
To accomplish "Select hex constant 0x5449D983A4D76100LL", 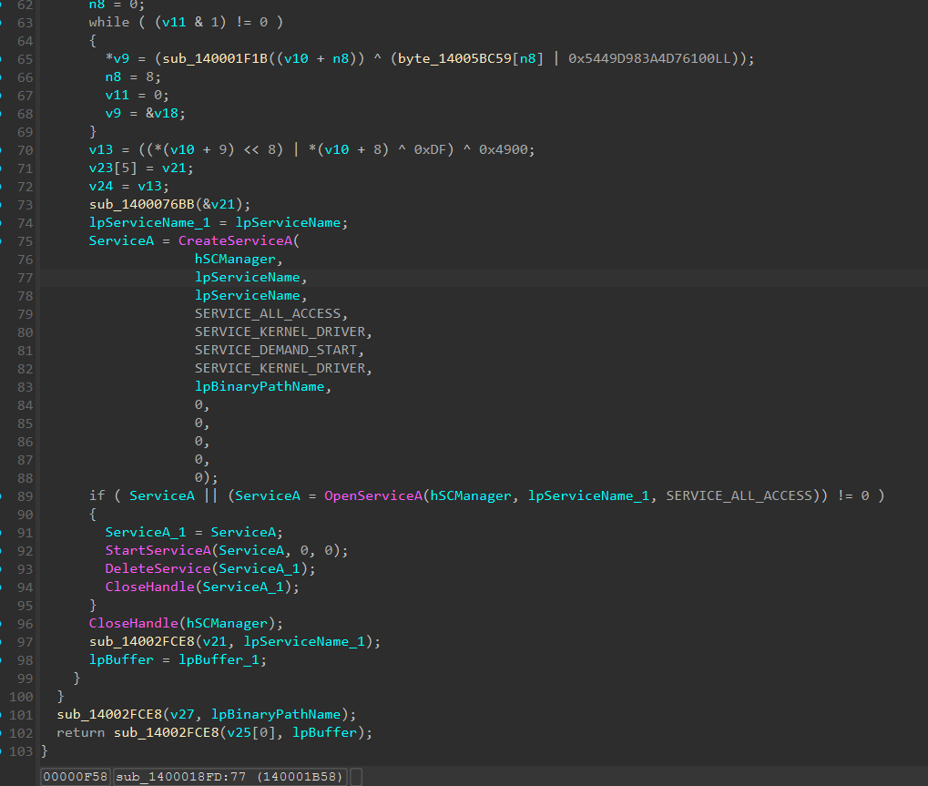I will point(650,58).
